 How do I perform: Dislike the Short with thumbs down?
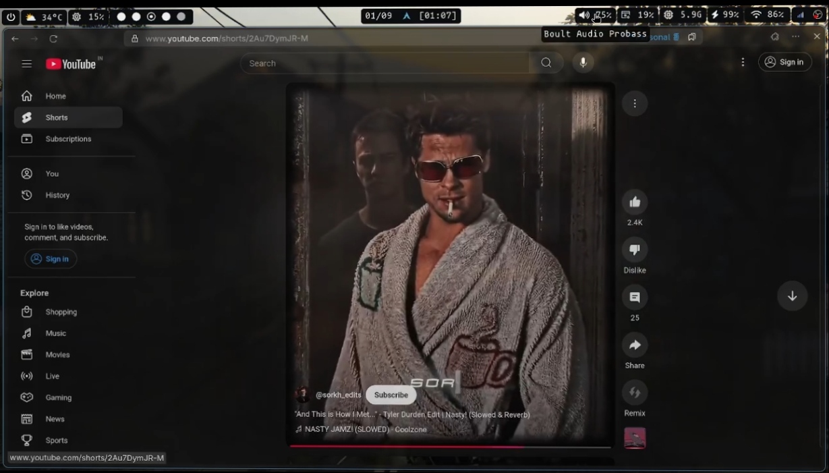tap(635, 250)
